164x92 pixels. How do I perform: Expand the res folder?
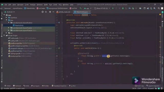click(x=6, y=33)
